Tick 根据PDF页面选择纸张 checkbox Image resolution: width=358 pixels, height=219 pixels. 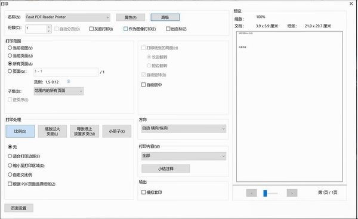tap(10, 184)
